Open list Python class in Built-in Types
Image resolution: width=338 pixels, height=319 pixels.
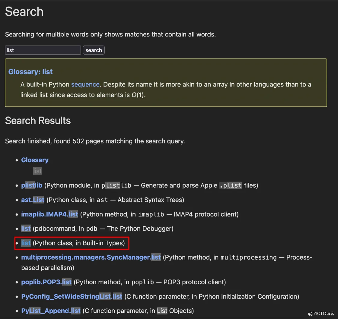point(26,243)
